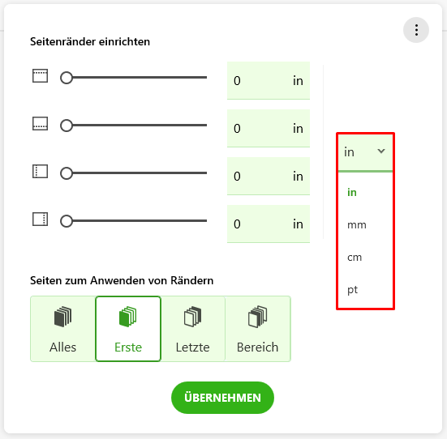Collapse the unit dropdown showing in
The width and height of the screenshot is (447, 439).
(x=365, y=152)
